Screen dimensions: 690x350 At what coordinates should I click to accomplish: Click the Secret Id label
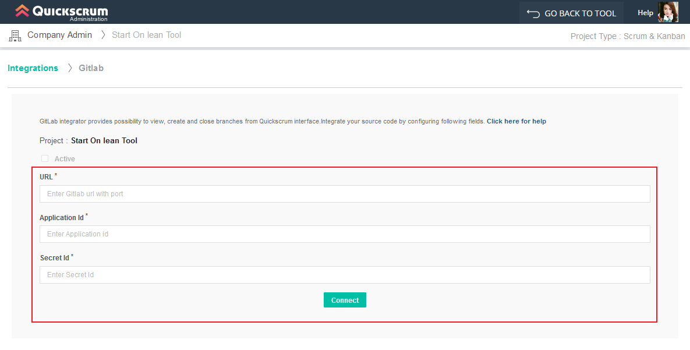[x=55, y=258]
